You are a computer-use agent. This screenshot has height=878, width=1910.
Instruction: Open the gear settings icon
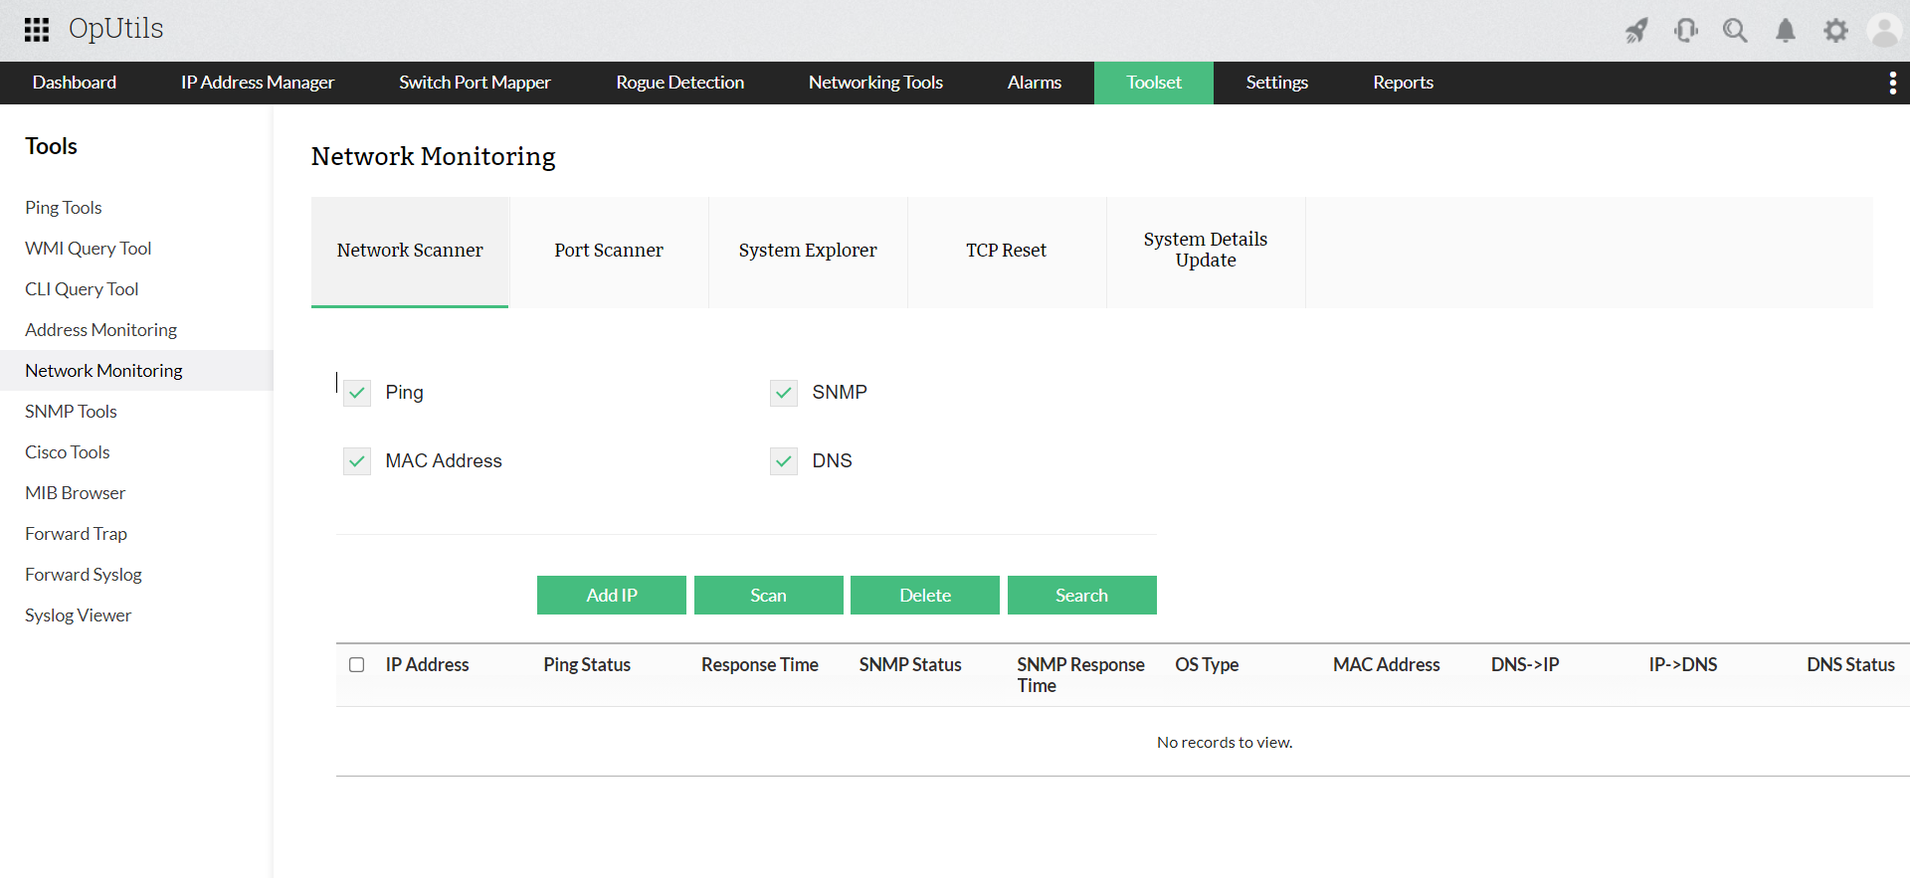[x=1835, y=31]
